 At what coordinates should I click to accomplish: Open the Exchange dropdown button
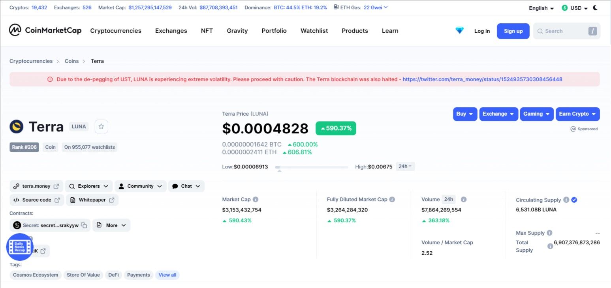point(498,114)
